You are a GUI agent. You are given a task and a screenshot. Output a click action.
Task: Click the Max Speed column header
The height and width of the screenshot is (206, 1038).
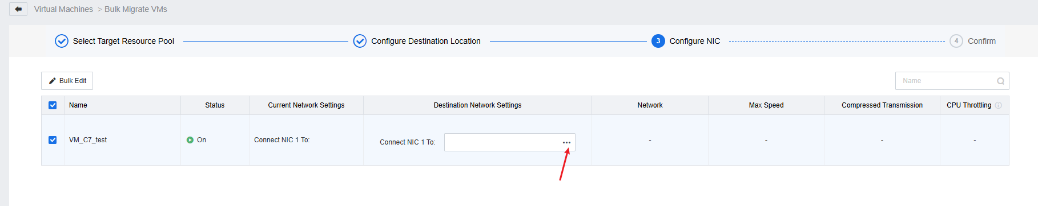(766, 105)
